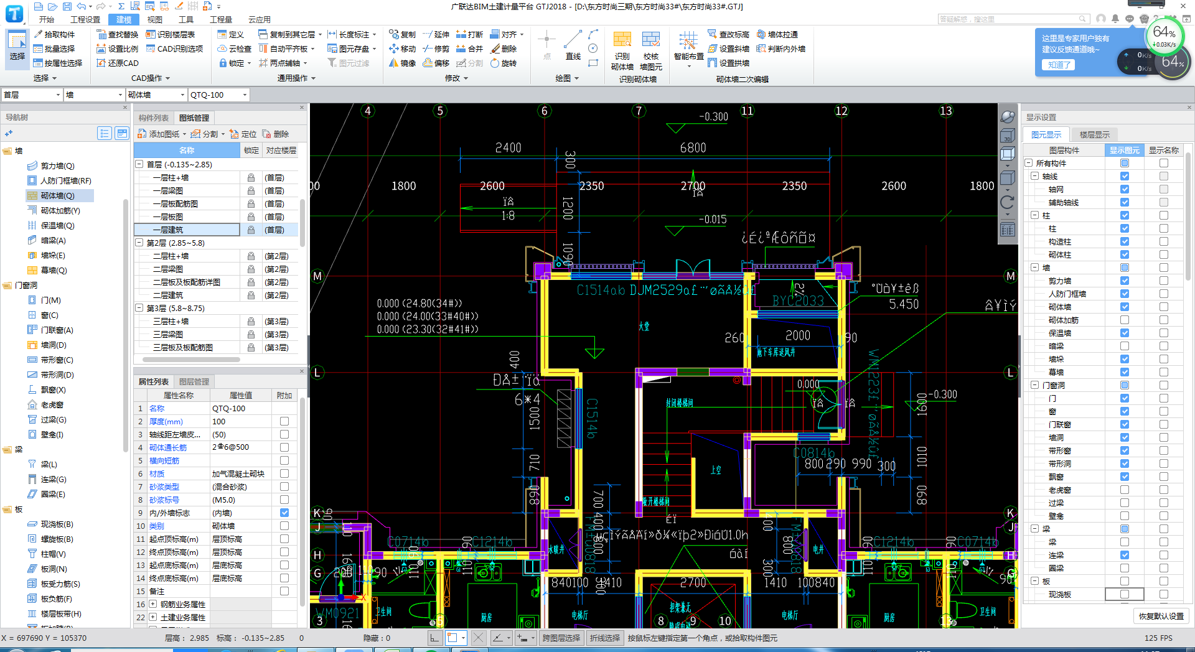
Task: Click the 恢复默认设置 button
Action: (x=1161, y=616)
